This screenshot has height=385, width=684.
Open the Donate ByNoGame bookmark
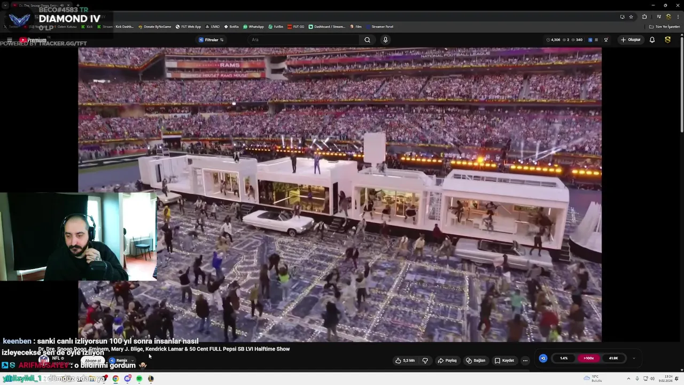click(154, 26)
